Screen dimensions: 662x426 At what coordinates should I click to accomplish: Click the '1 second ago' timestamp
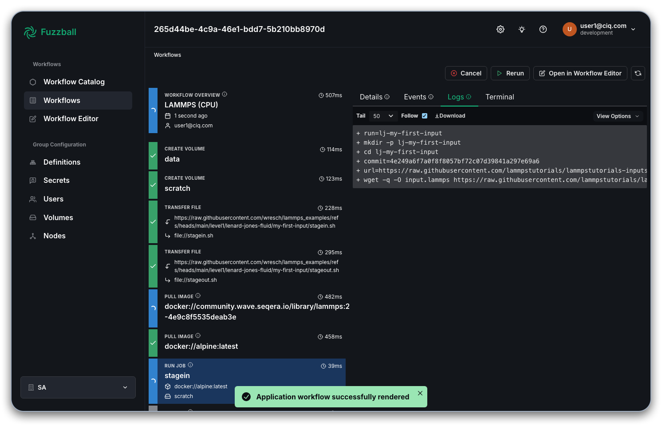point(191,116)
